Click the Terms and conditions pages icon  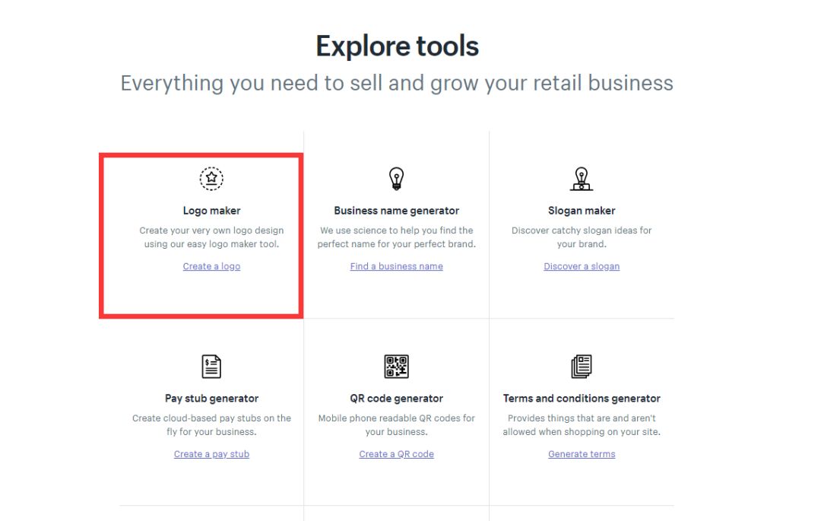click(582, 367)
